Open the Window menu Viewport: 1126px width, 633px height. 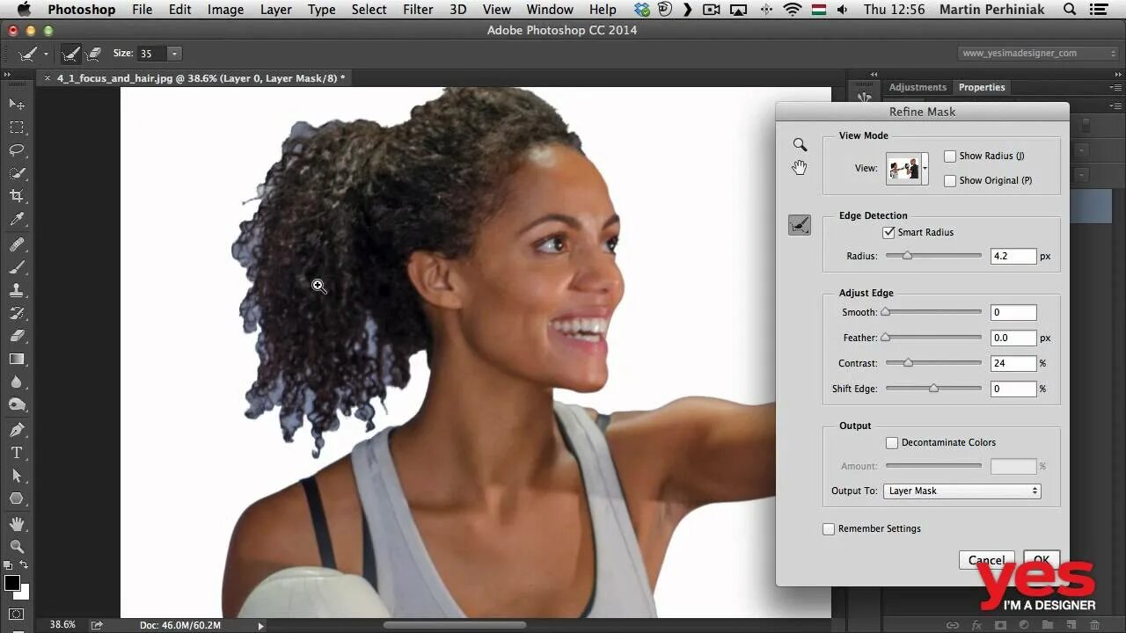pyautogui.click(x=550, y=9)
